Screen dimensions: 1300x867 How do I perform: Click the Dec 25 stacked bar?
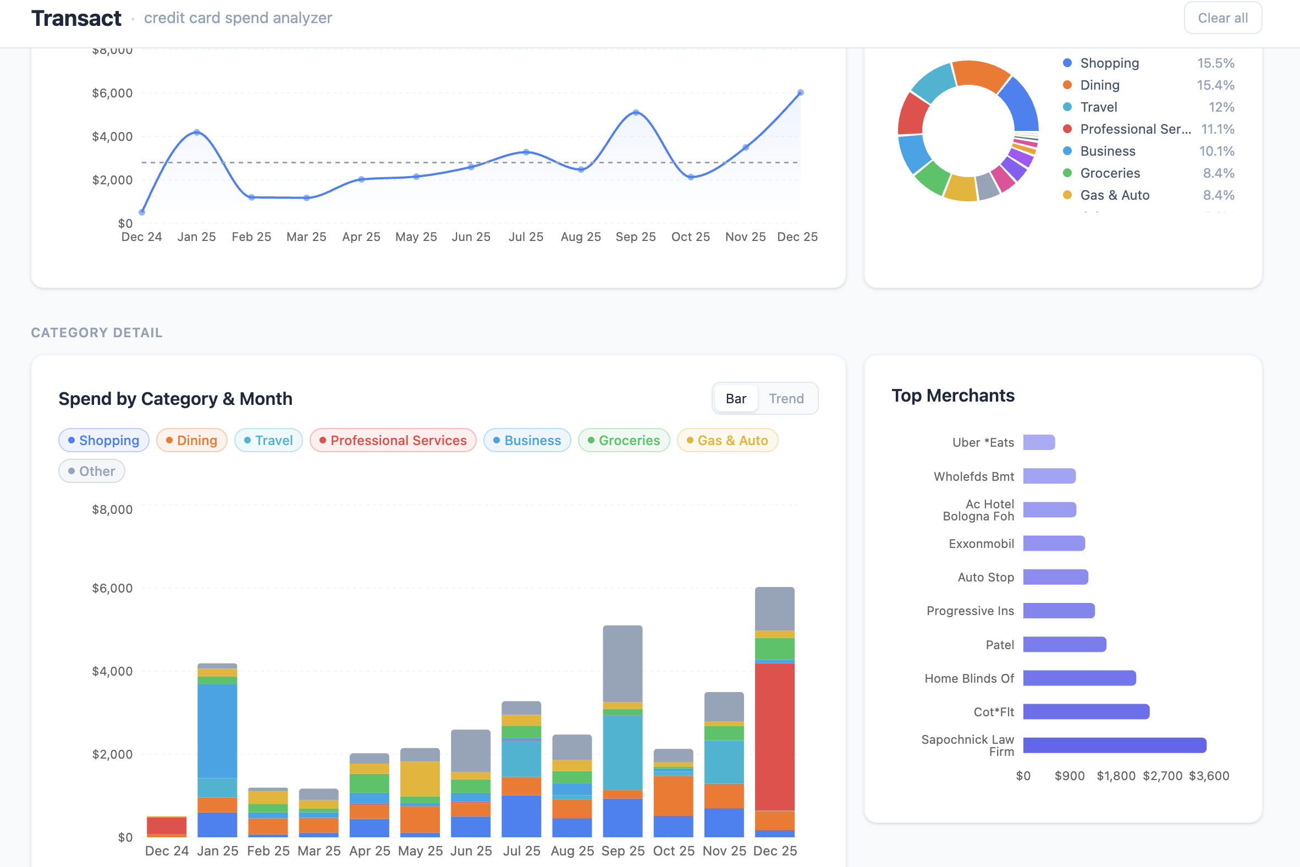tap(774, 712)
